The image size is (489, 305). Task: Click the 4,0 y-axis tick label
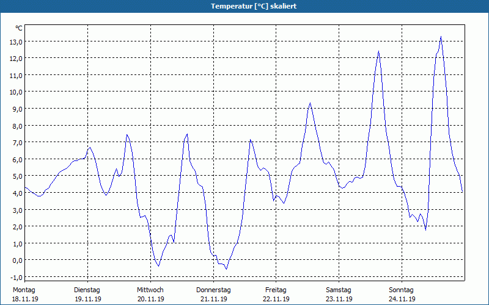[x=17, y=193]
